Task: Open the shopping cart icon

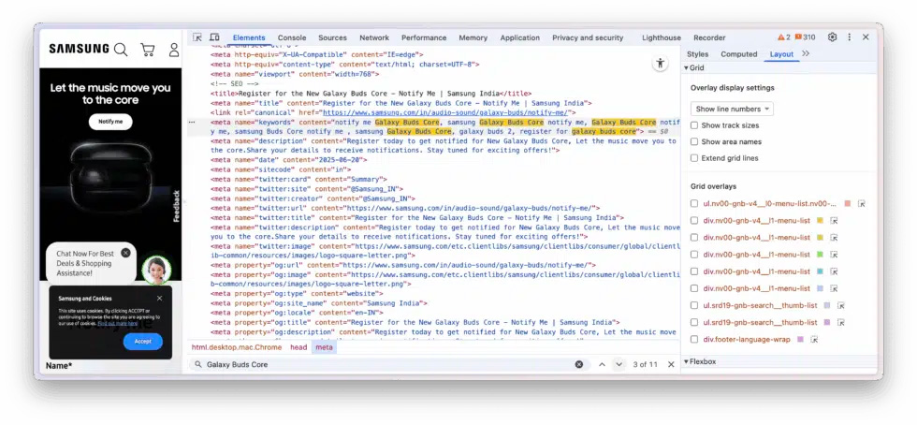Action: (148, 50)
